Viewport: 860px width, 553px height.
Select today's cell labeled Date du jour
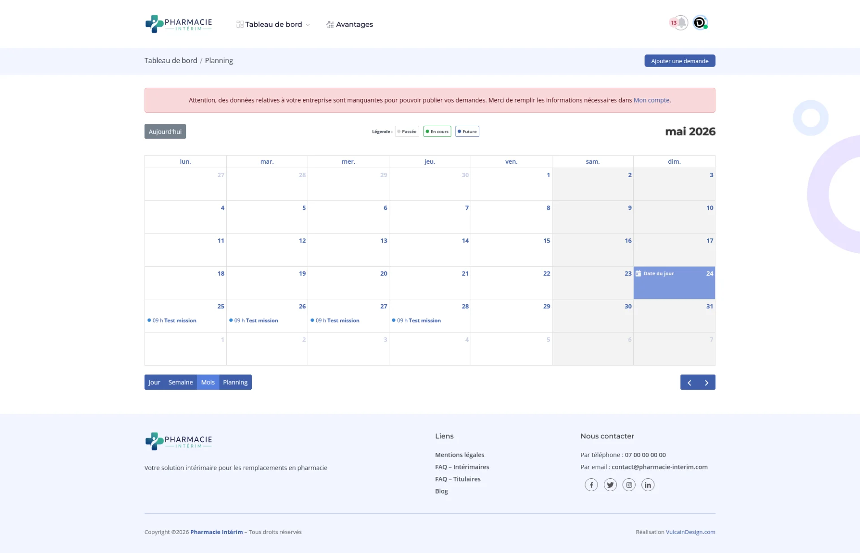tap(674, 283)
